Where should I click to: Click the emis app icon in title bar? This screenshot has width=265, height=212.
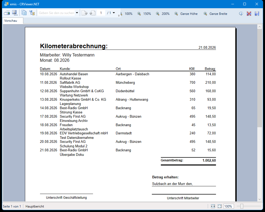pos(6,4)
